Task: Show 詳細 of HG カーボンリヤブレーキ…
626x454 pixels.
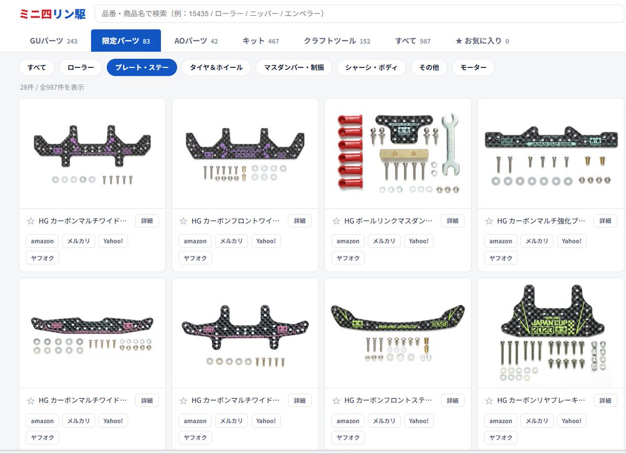Action: coord(605,401)
